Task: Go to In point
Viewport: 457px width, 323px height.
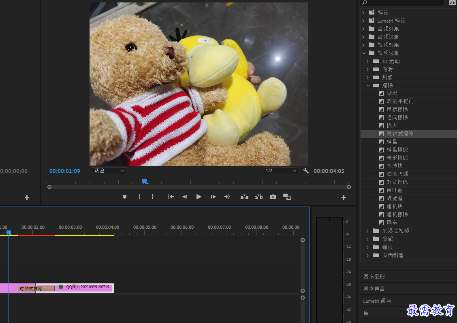Action: click(171, 197)
